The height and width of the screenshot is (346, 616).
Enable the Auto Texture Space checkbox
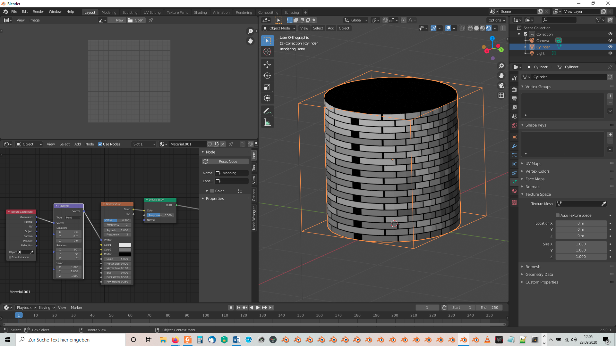point(558,215)
